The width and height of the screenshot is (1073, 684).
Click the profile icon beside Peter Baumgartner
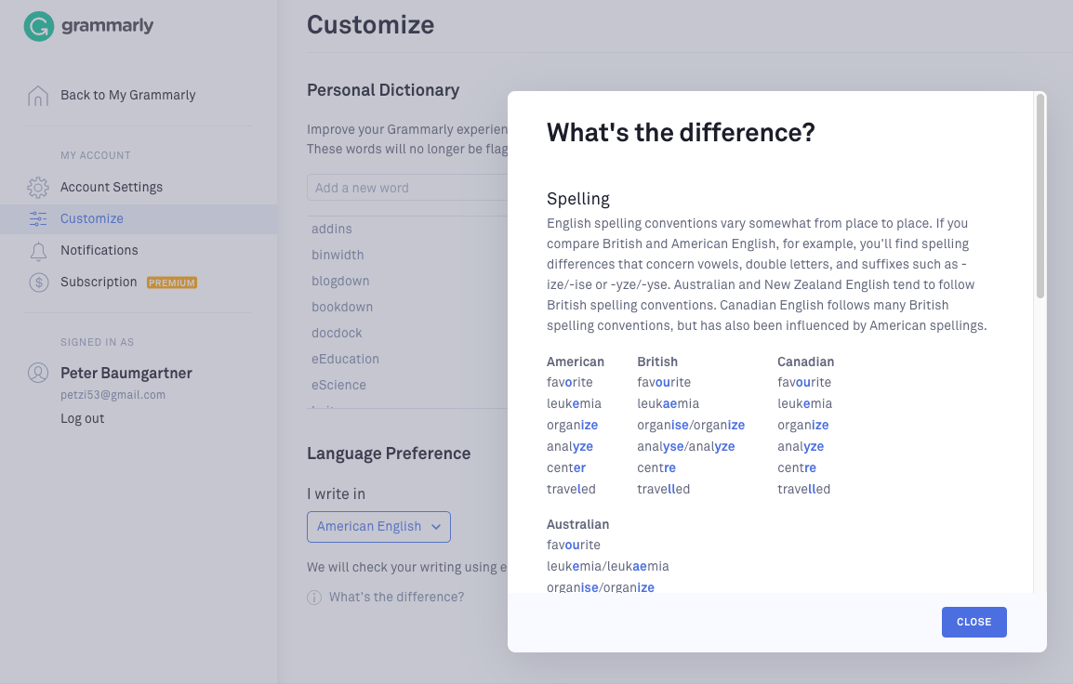(x=38, y=373)
